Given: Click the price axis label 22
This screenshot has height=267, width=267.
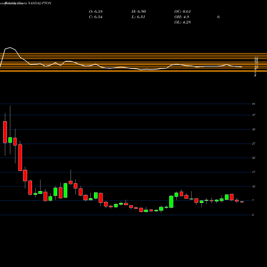Looking at the screenshot, I should (x=254, y=158).
